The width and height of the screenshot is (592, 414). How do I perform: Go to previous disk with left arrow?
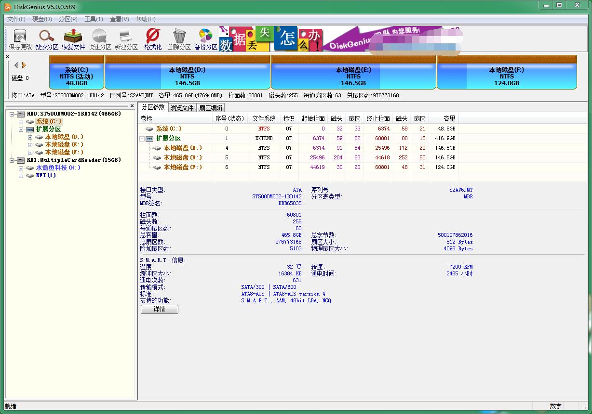tap(16, 65)
